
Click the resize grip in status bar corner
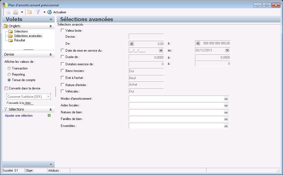(x=278, y=171)
